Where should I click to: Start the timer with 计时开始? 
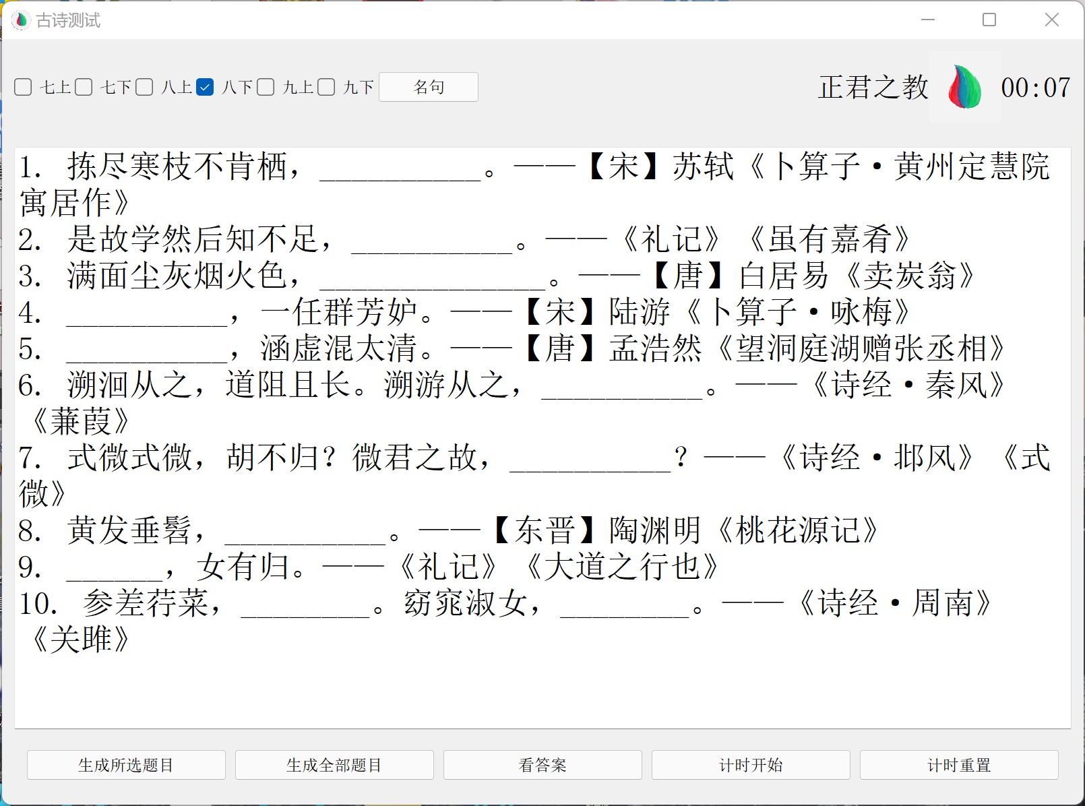751,765
